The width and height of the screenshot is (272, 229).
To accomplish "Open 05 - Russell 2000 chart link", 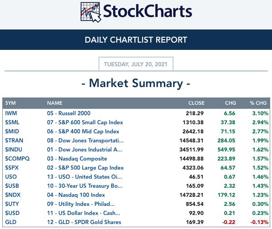I will coord(69,113).
